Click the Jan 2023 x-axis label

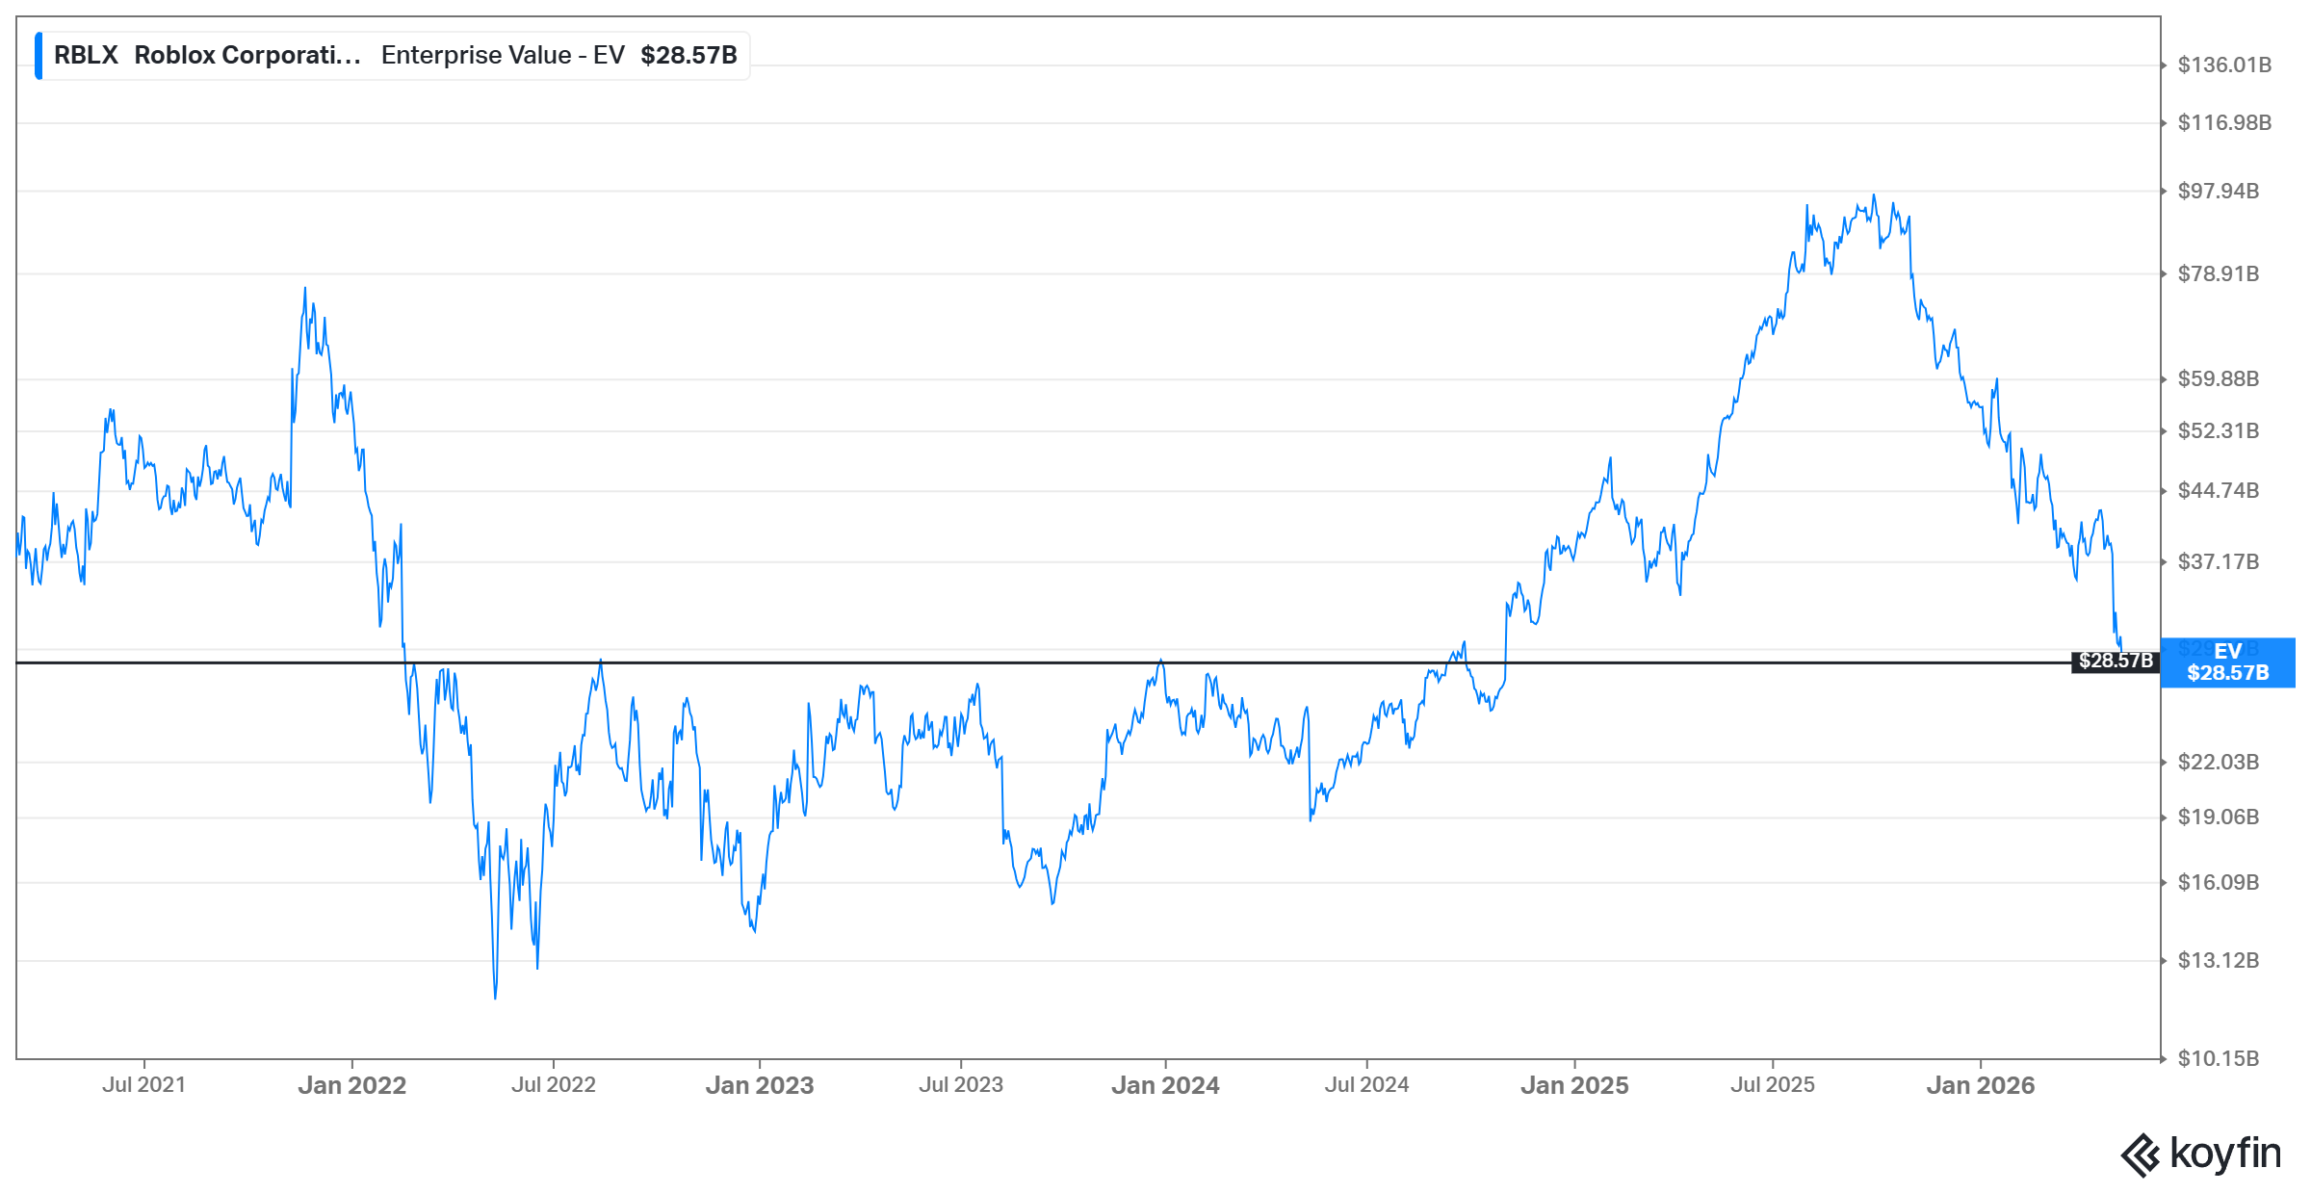(760, 1085)
